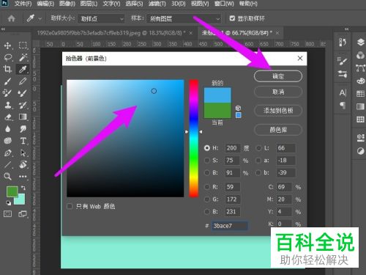The image size is (366, 275).
Task: Open the Sample Size dropdown
Action: (101, 18)
